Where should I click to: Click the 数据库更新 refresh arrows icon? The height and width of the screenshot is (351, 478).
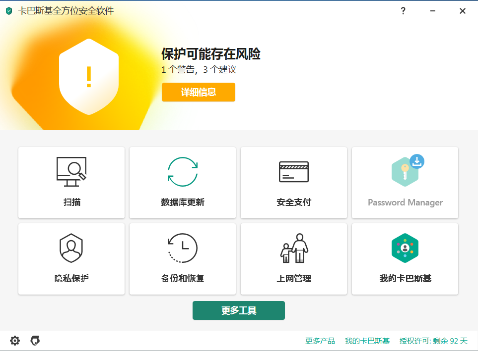[183, 172]
